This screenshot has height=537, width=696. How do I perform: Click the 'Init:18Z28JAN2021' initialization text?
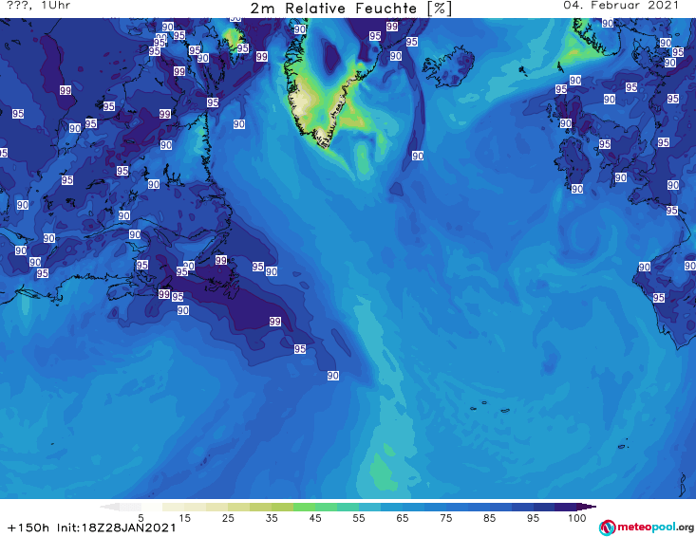tap(117, 528)
